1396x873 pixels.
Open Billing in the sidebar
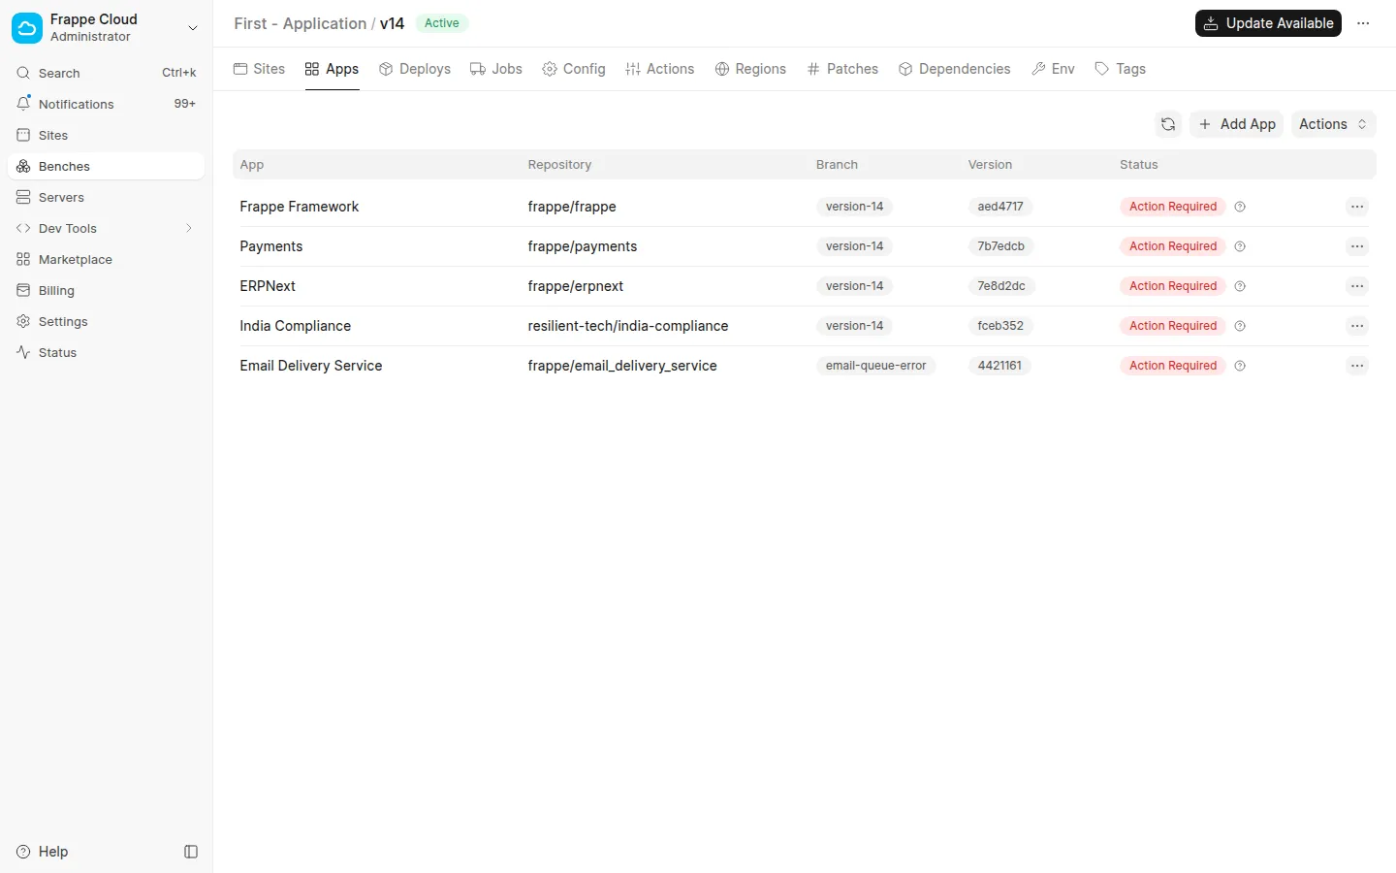click(x=106, y=290)
